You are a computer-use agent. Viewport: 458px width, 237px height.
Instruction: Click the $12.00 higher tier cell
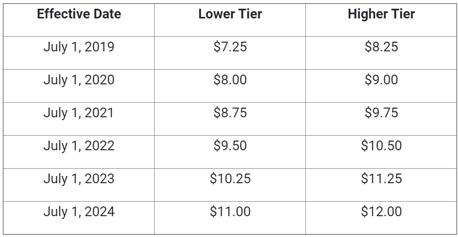point(381,211)
